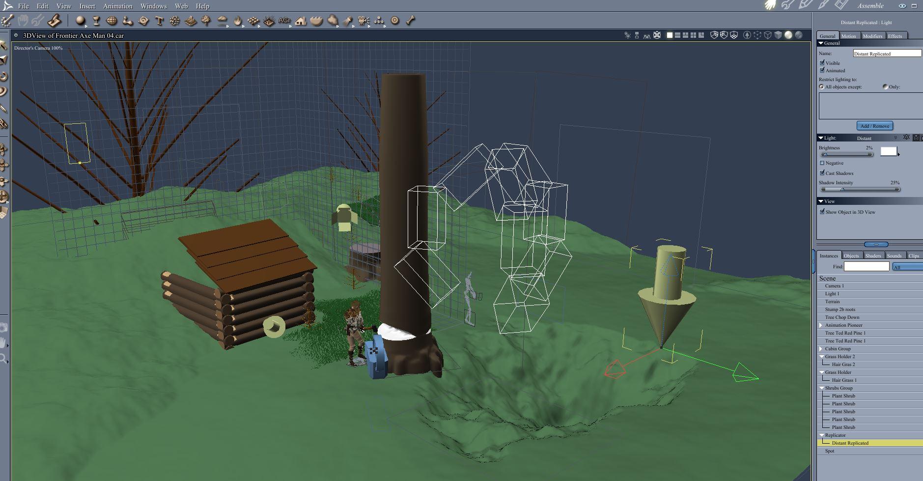Toggle Show Object in 3D View
This screenshot has height=481, width=923.
tap(822, 212)
